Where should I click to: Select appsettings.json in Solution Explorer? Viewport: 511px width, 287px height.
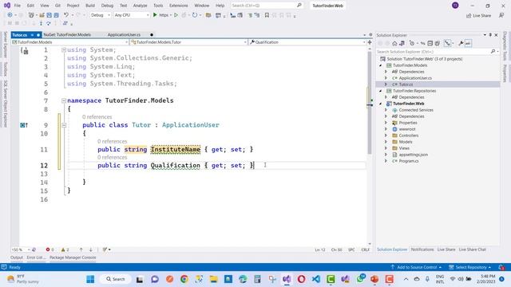click(x=414, y=155)
